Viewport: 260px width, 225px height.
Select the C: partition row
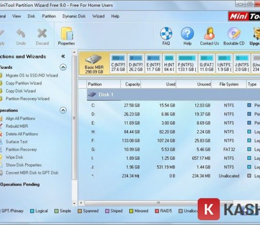click(x=173, y=106)
